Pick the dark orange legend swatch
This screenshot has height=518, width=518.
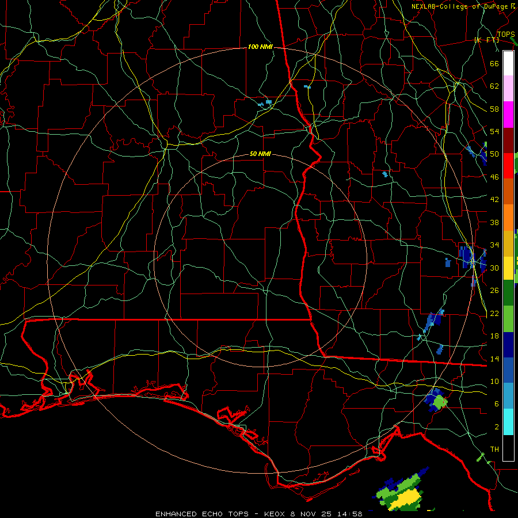pos(508,191)
